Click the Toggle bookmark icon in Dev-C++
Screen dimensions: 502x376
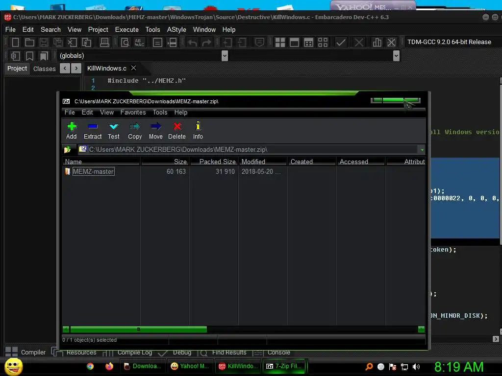(29, 56)
